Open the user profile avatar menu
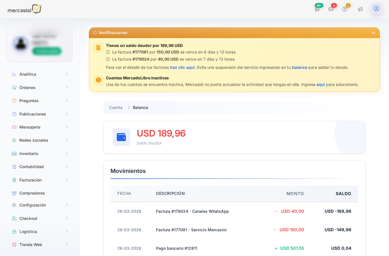The width and height of the screenshot is (389, 256). pos(376,9)
